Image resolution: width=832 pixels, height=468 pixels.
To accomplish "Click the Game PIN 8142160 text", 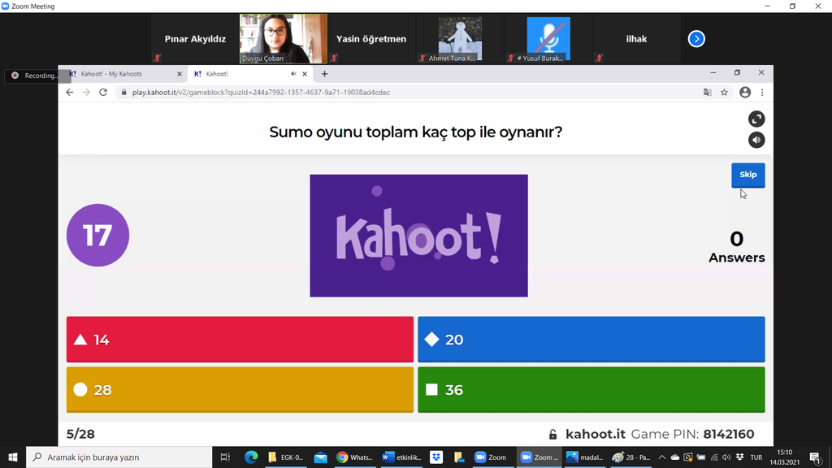I will pyautogui.click(x=692, y=434).
